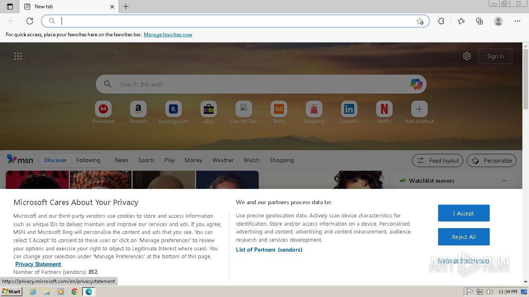Open the Booking.com shortcut tile
The height and width of the screenshot is (297, 529).
(174, 112)
